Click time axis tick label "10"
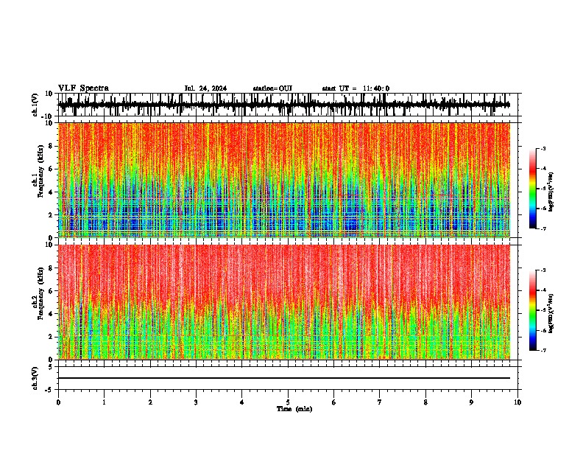This screenshot has height=451, width=583. pyautogui.click(x=517, y=402)
